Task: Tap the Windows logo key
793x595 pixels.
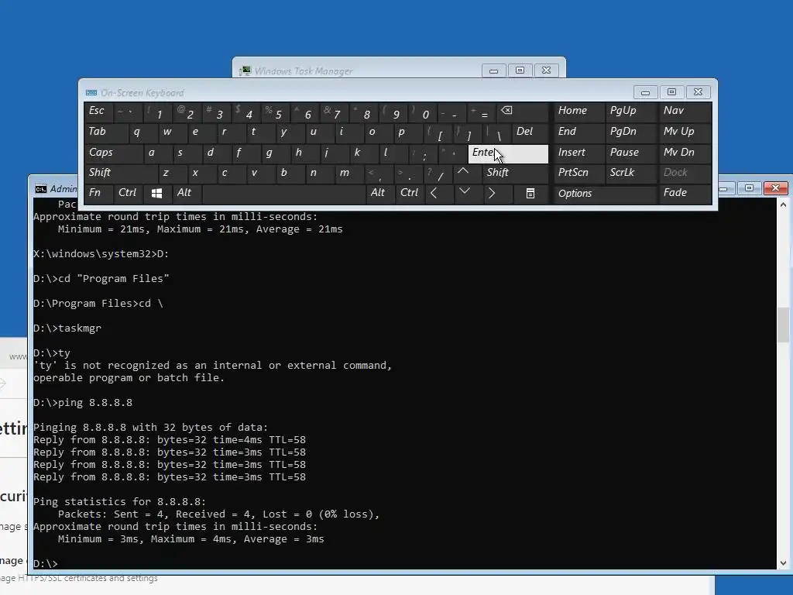Action: click(156, 193)
